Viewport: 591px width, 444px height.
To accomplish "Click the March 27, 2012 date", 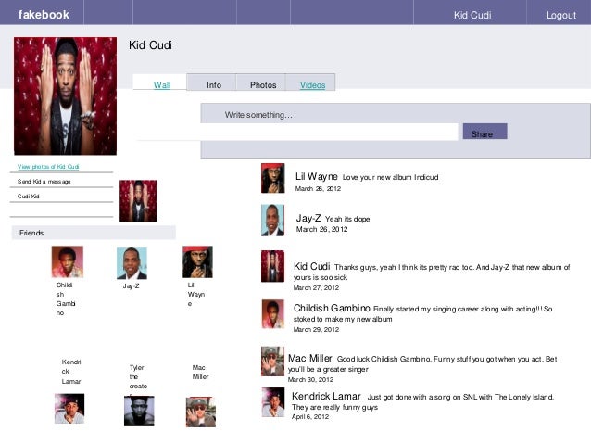I will point(316,287).
